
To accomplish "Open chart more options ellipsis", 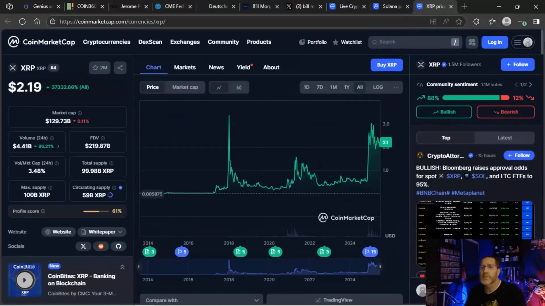I will 396,87.
